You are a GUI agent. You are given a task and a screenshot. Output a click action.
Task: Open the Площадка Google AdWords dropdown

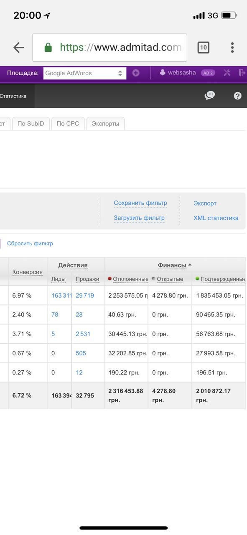84,73
